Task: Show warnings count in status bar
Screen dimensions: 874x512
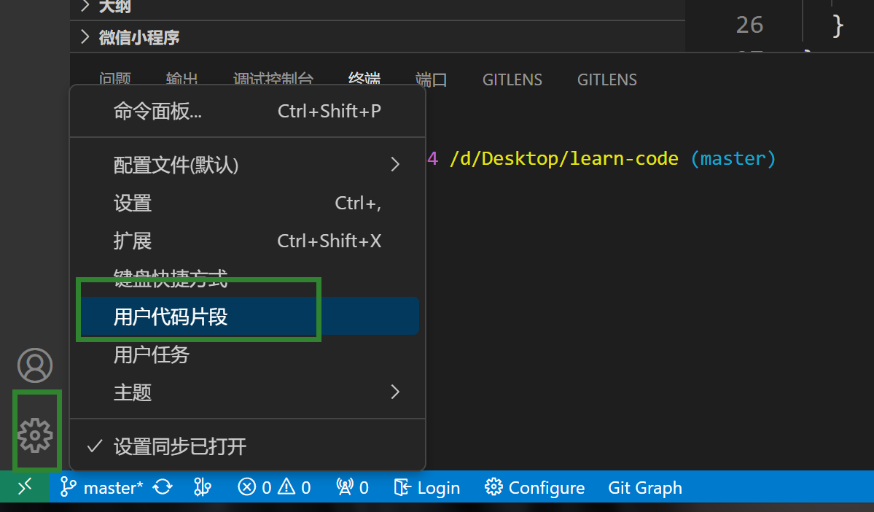Action: tap(294, 487)
